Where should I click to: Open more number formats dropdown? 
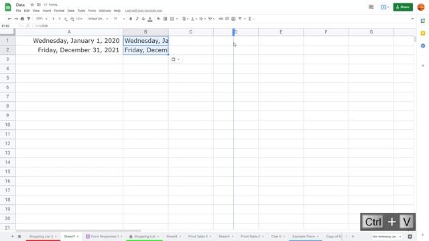pos(79,19)
